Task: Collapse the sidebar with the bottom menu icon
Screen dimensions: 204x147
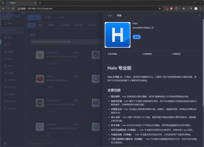Action: (5, 144)
